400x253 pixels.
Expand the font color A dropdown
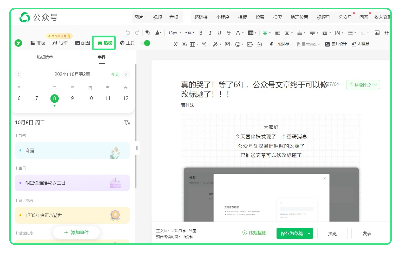(243, 33)
